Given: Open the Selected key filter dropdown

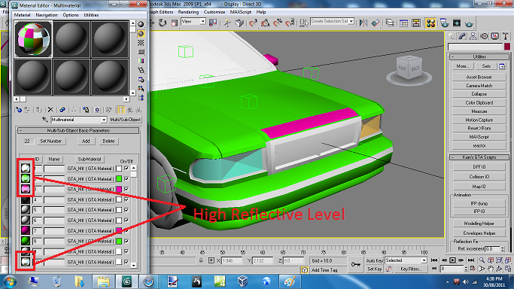Looking at the screenshot, I should [x=424, y=260].
